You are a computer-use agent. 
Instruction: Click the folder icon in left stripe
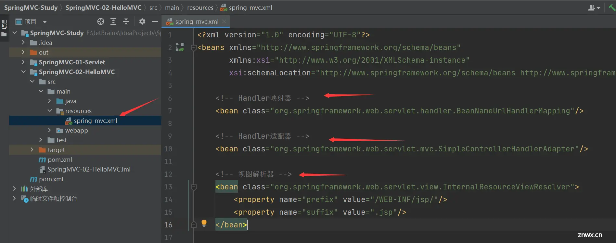[x=4, y=34]
